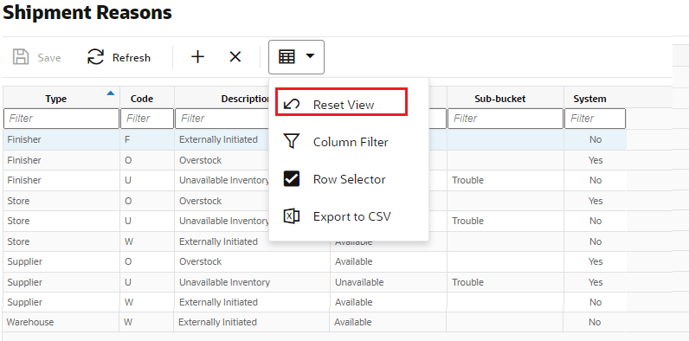The image size is (689, 341).
Task: Click the Save disk icon
Action: click(21, 57)
